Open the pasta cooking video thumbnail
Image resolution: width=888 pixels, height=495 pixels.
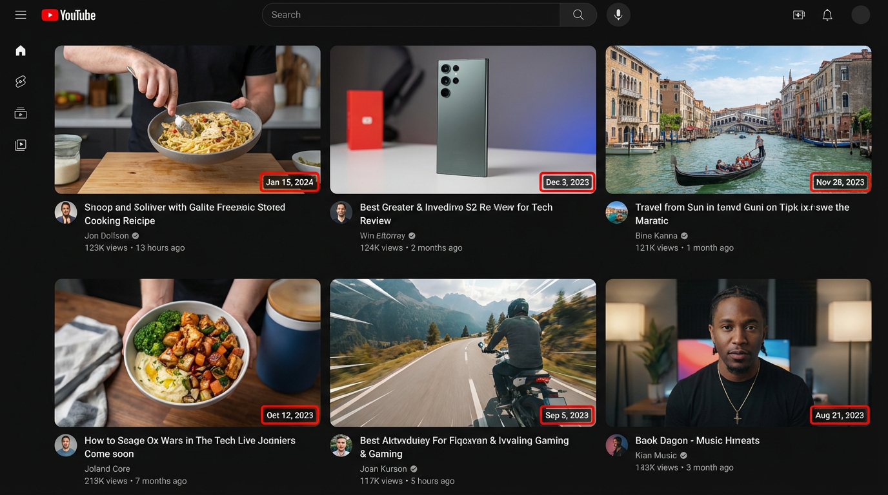tap(187, 119)
